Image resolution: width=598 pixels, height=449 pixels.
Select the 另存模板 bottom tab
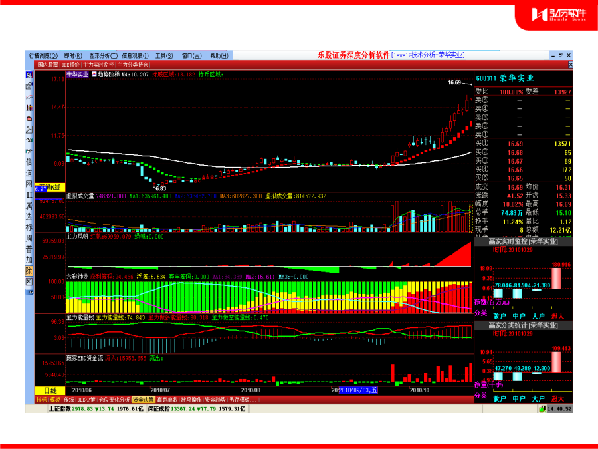coord(242,400)
